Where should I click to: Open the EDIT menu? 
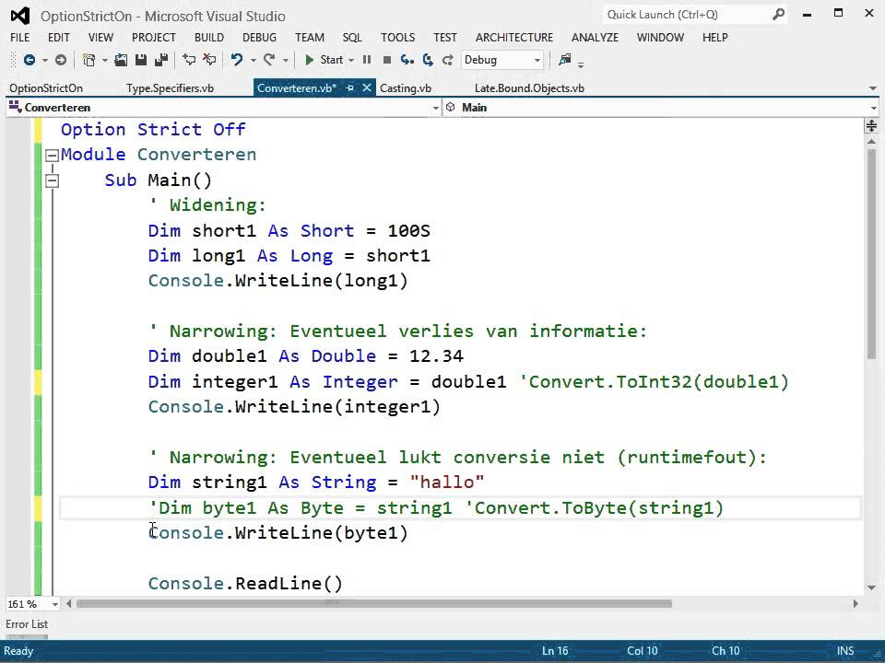pos(59,37)
